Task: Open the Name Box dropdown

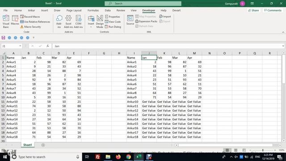Action: [20, 46]
